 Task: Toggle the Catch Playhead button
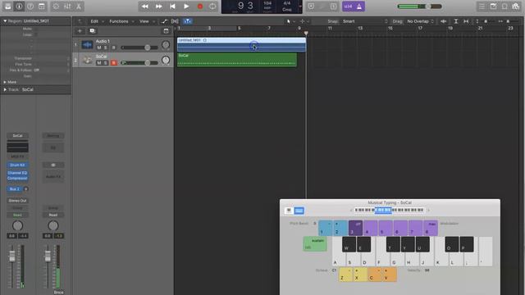(187, 21)
